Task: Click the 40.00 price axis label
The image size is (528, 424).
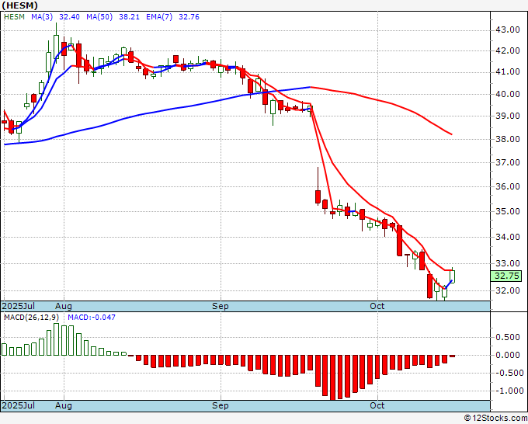Action: tap(508, 94)
